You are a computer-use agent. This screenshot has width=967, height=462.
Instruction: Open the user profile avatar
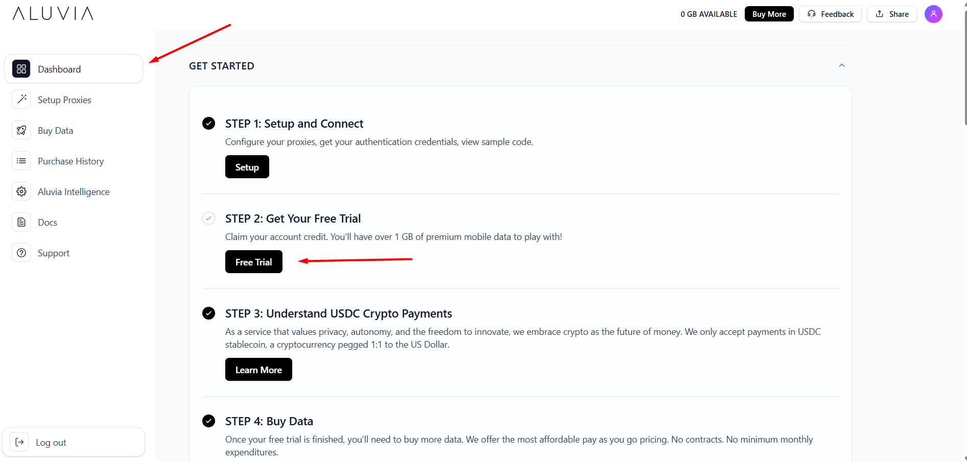tap(933, 14)
